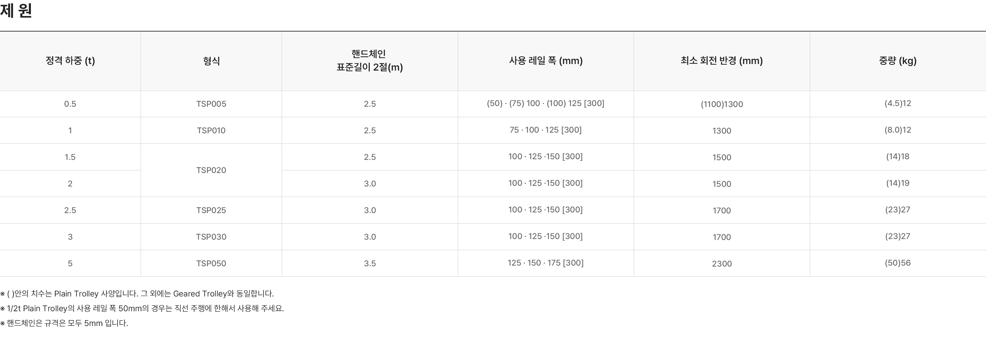The image size is (986, 348).
Task: Click the 최소 회전 반경 (mm) header
Action: click(721, 61)
